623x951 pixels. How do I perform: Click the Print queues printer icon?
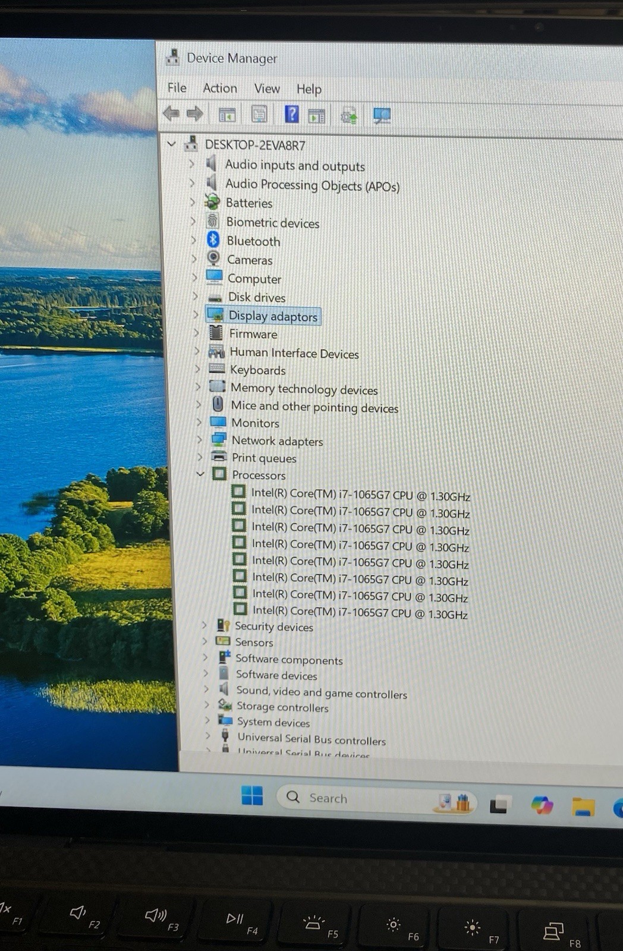coord(219,456)
